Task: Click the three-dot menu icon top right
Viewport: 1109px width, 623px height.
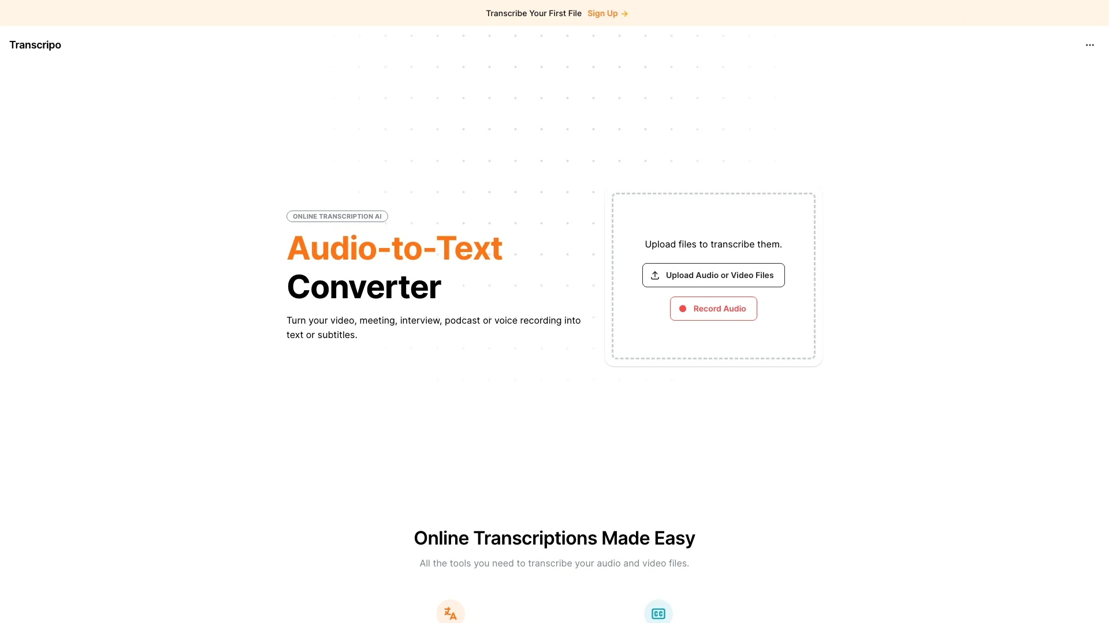Action: (1089, 45)
